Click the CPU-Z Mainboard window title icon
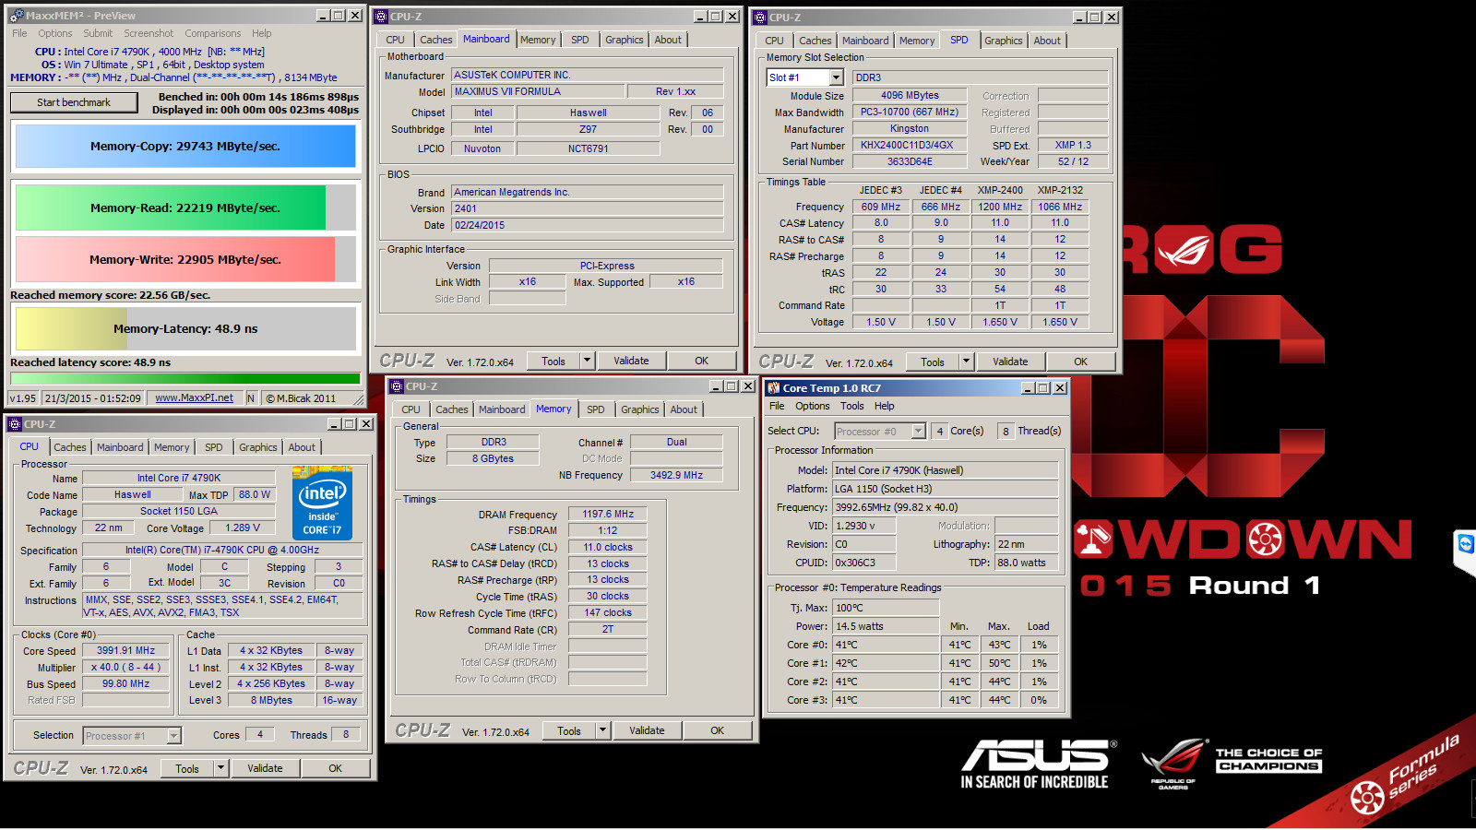Viewport: 1476px width, 830px height. pyautogui.click(x=381, y=17)
